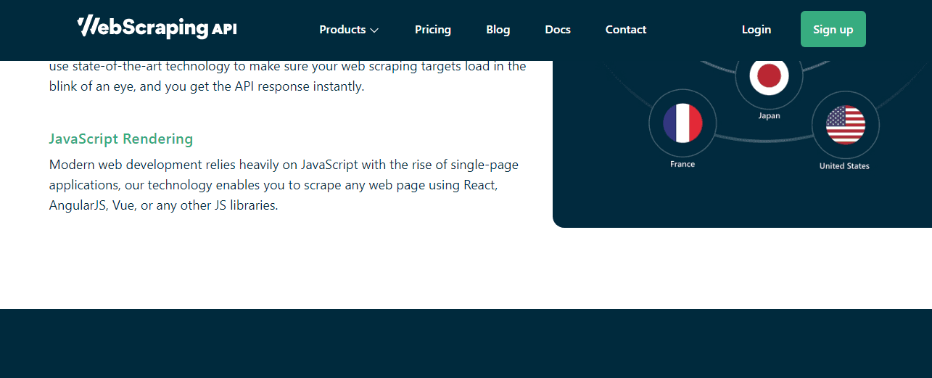
Task: Navigate to the Contact page
Action: 625,30
